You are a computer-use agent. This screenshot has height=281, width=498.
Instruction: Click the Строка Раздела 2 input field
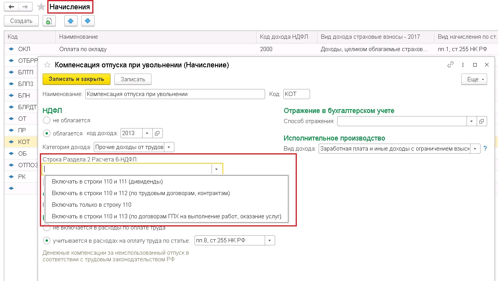pyautogui.click(x=127, y=169)
